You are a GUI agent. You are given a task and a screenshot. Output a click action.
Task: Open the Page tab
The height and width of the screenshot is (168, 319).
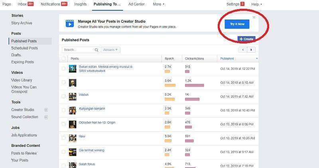point(7,4)
